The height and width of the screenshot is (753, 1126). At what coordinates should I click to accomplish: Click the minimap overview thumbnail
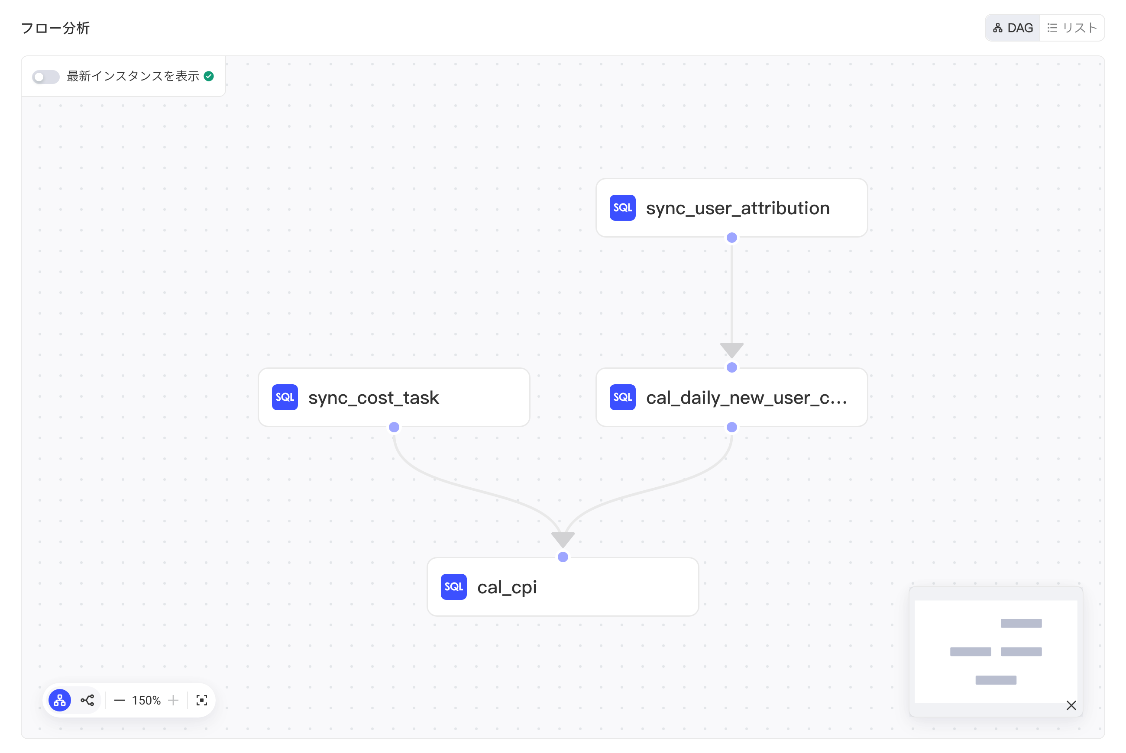click(996, 651)
